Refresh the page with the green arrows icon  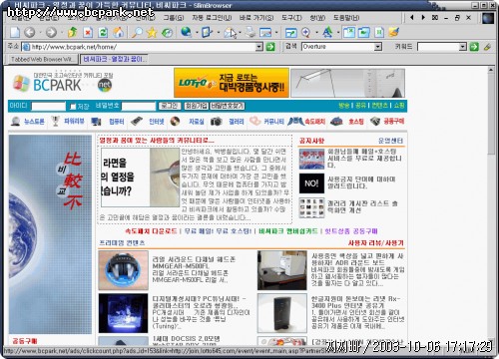click(x=103, y=32)
